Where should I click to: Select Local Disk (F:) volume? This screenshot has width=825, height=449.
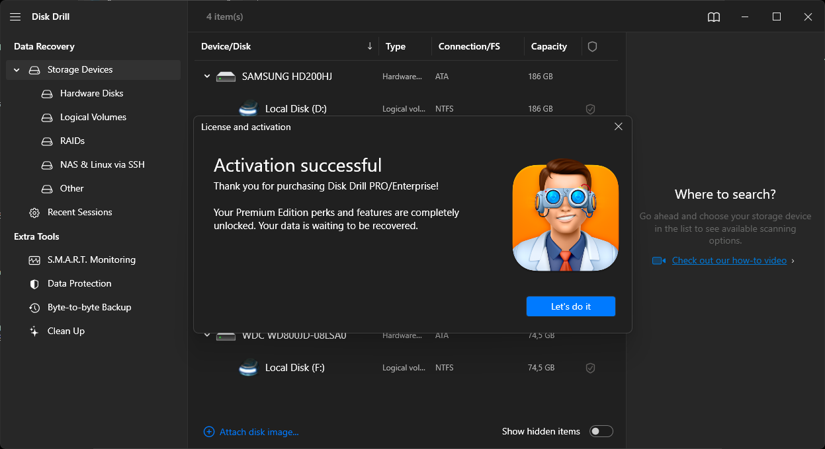tap(295, 368)
